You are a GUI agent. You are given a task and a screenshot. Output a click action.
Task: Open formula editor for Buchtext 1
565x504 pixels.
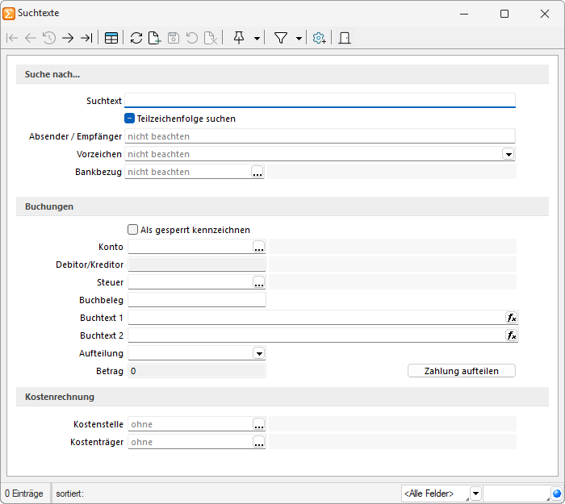512,318
